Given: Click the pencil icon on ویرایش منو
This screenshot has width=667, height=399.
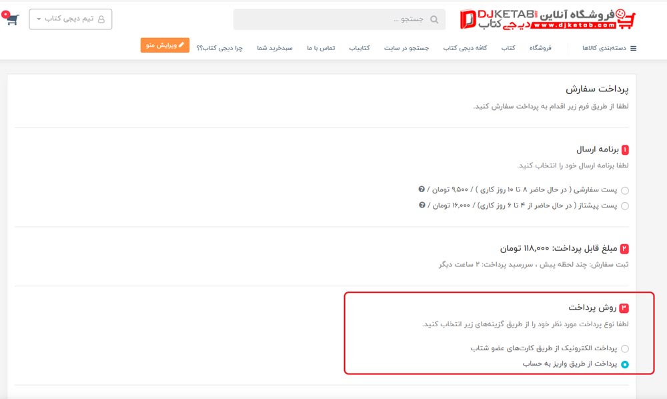Looking at the screenshot, I should pyautogui.click(x=181, y=45).
